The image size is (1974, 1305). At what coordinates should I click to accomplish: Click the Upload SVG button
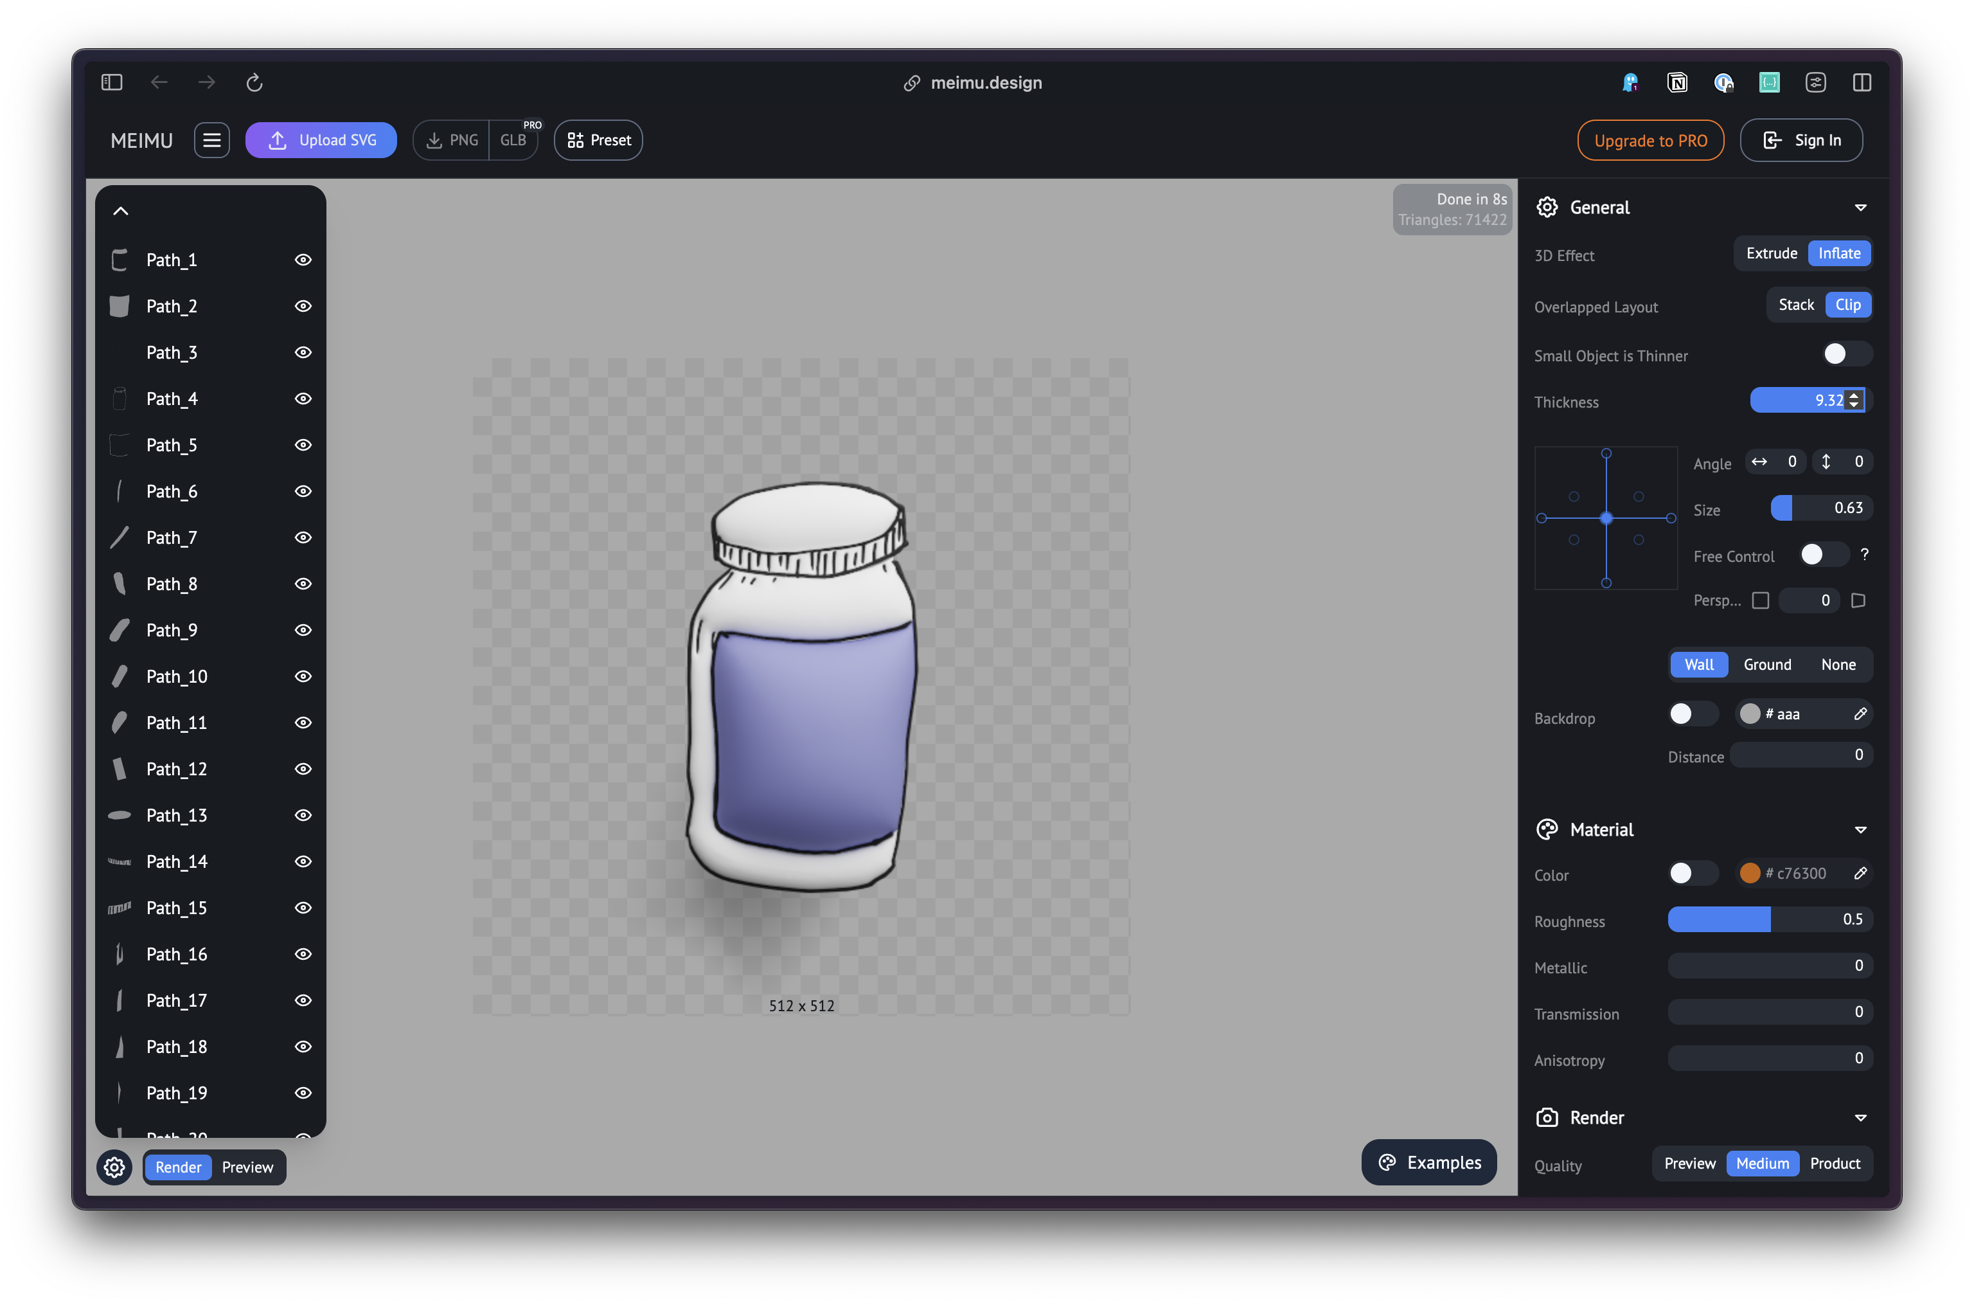[321, 140]
